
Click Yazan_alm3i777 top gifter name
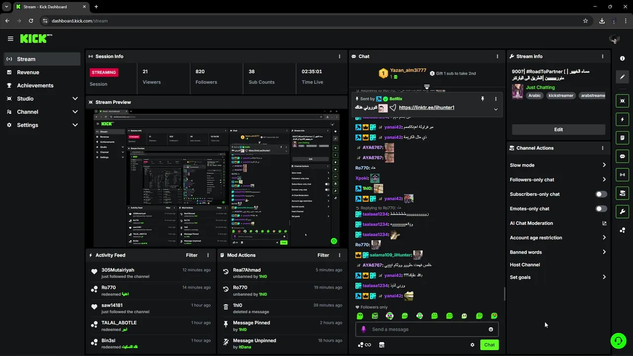(408, 70)
